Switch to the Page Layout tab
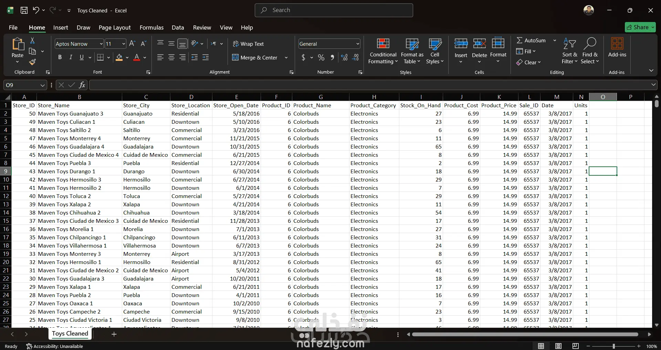The height and width of the screenshot is (350, 661). 115,28
